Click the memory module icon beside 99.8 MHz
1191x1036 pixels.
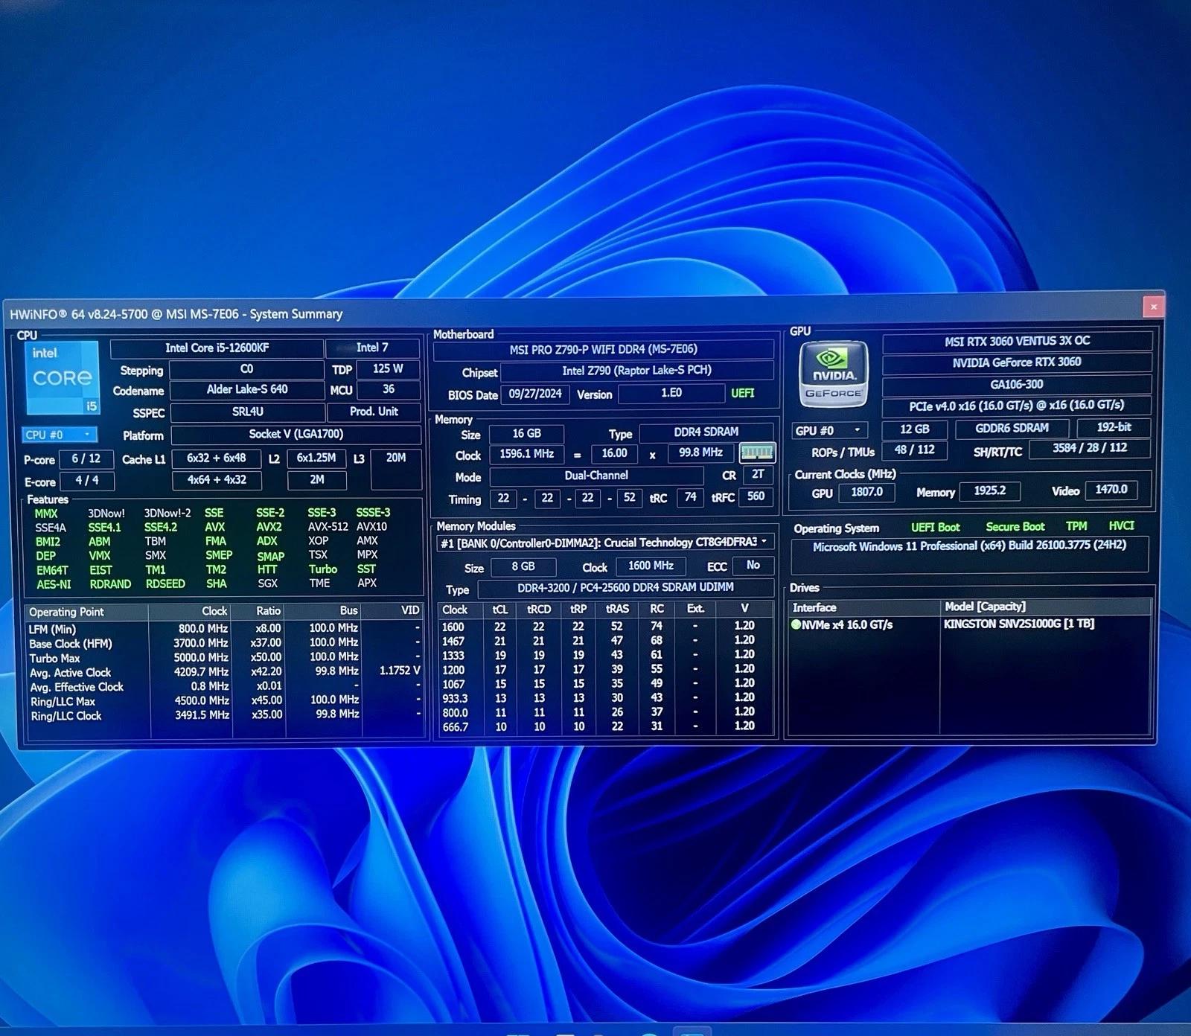click(757, 452)
